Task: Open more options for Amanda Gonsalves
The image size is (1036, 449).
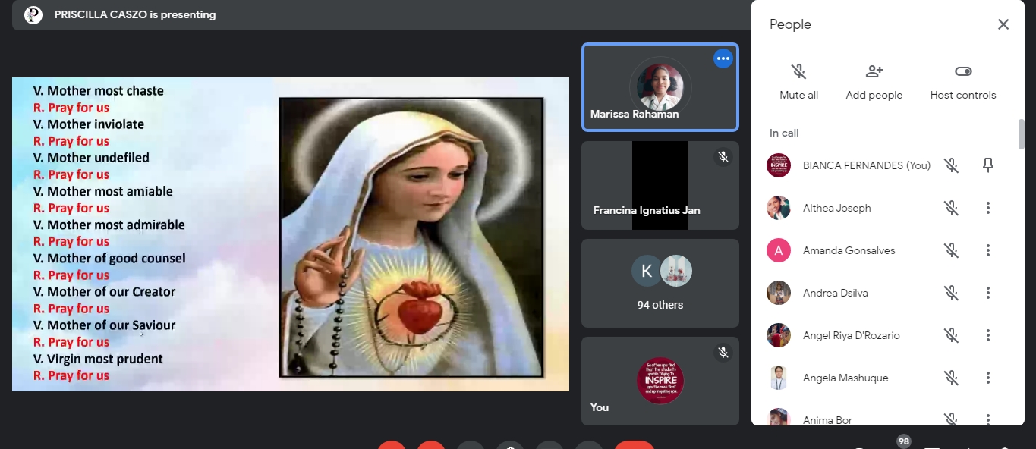Action: [x=988, y=250]
